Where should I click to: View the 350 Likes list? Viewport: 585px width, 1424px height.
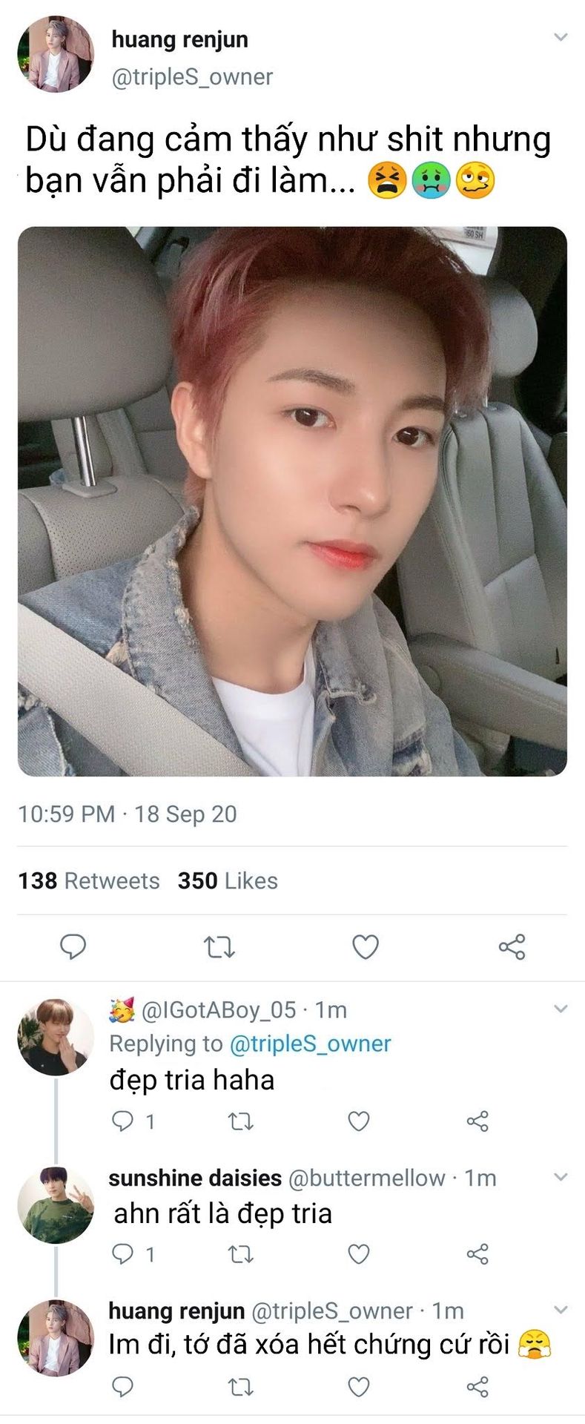228,880
